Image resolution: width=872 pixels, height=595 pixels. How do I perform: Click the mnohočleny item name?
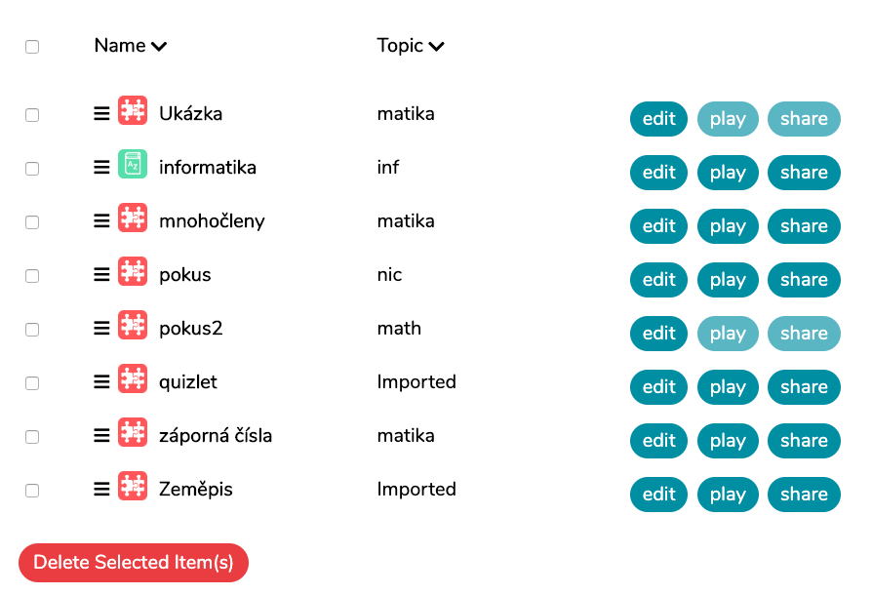click(212, 221)
